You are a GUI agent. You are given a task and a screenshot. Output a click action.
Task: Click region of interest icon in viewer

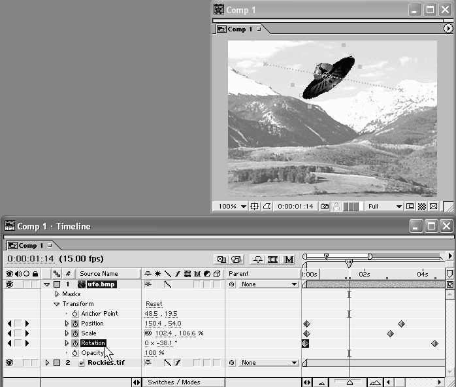410,207
